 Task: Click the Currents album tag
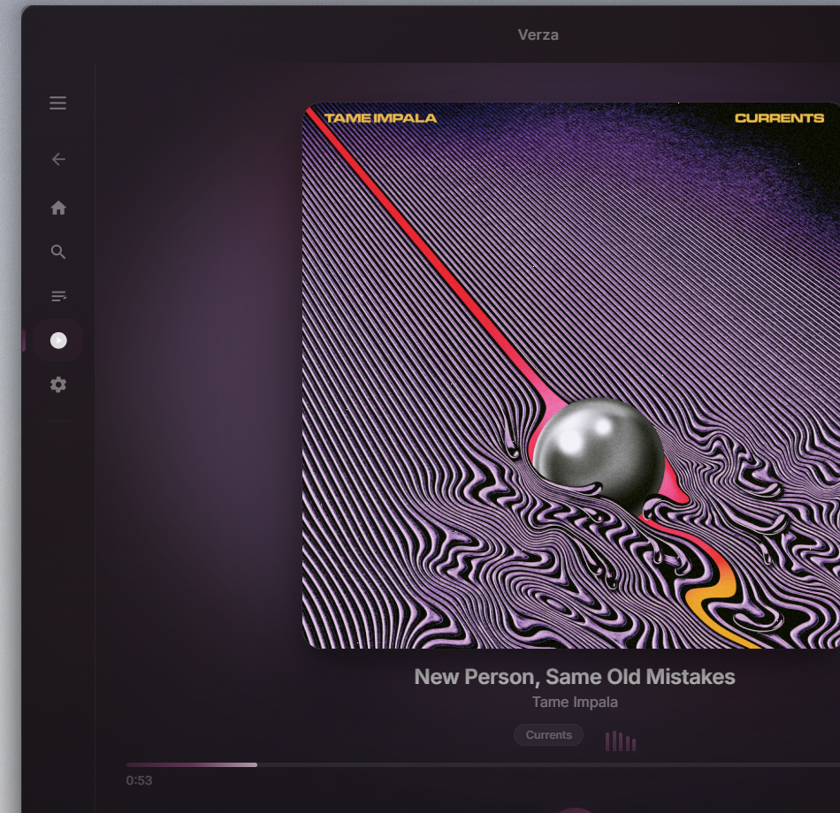click(548, 735)
